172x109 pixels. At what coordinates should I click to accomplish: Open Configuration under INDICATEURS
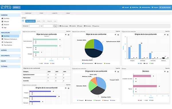coord(7,42)
